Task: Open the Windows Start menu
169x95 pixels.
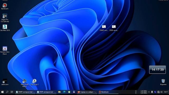Action: pos(2,92)
